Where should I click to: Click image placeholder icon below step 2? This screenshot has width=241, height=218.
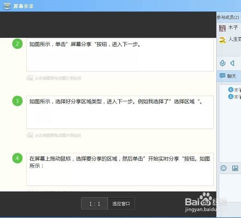[x=30, y=78]
